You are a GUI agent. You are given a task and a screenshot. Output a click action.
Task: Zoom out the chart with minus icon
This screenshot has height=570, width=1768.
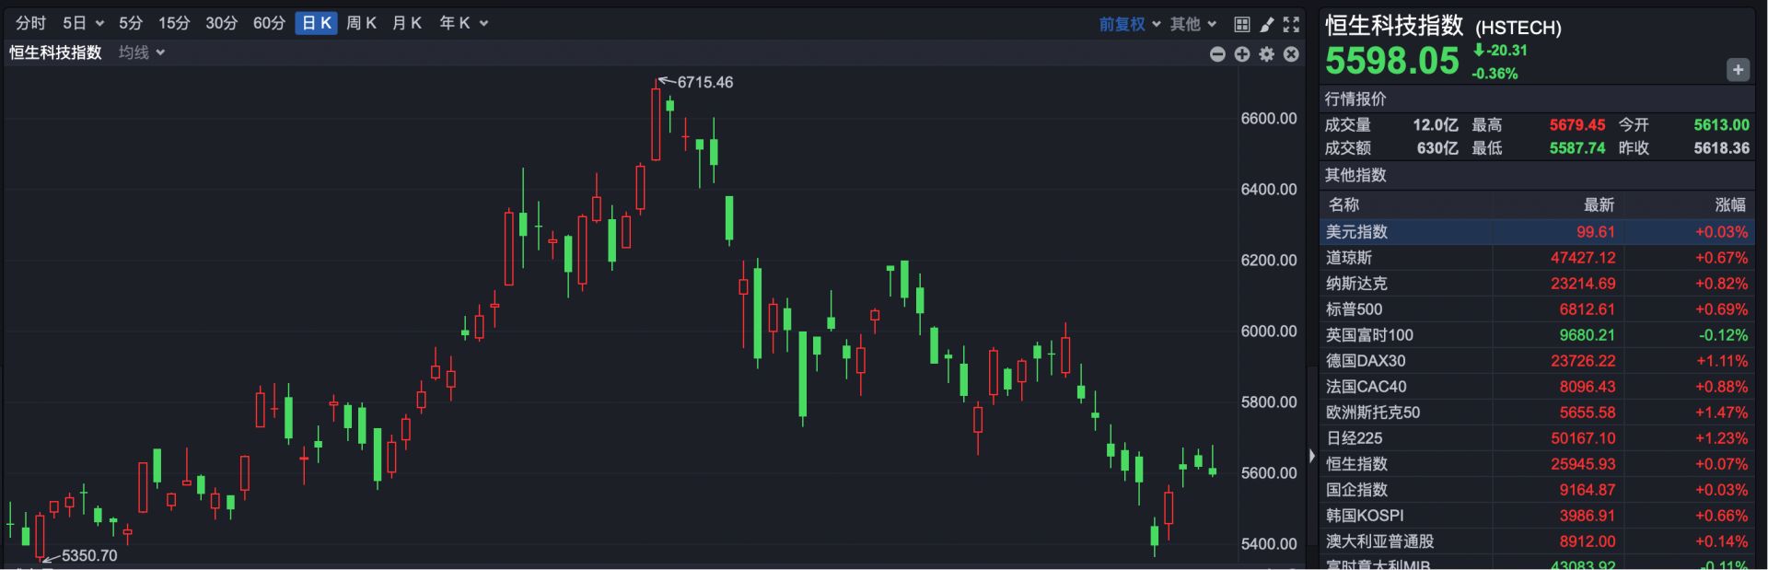1217,54
